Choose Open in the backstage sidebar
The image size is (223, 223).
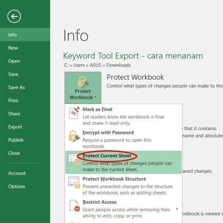pyautogui.click(x=25, y=61)
